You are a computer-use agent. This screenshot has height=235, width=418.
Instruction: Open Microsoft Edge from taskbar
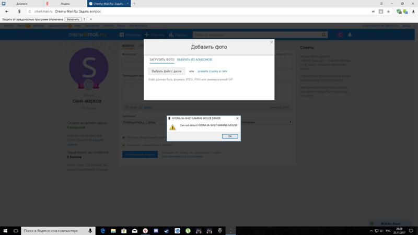point(102,231)
